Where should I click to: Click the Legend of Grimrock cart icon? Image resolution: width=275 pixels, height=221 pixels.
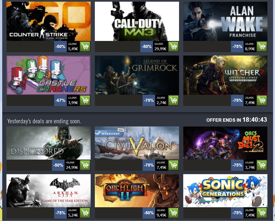click(173, 100)
